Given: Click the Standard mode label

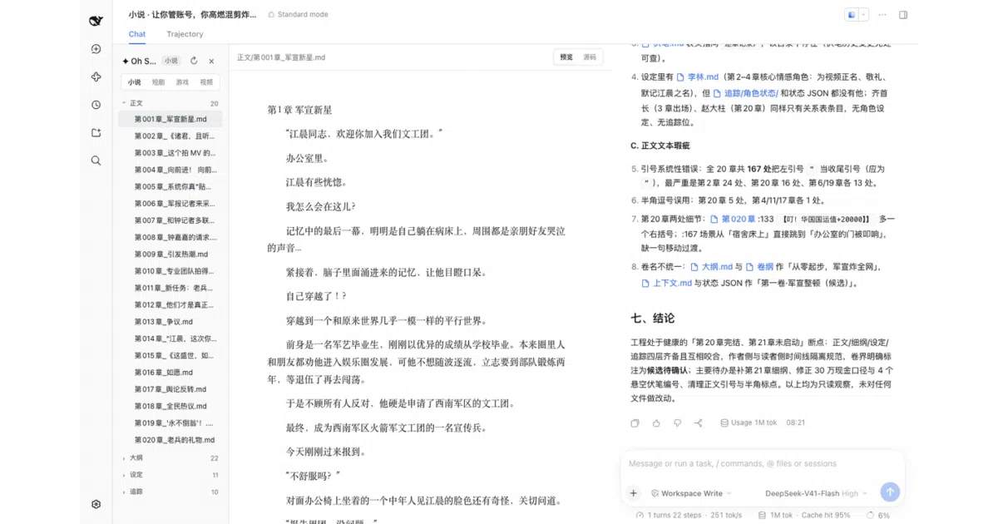Looking at the screenshot, I should [x=297, y=15].
